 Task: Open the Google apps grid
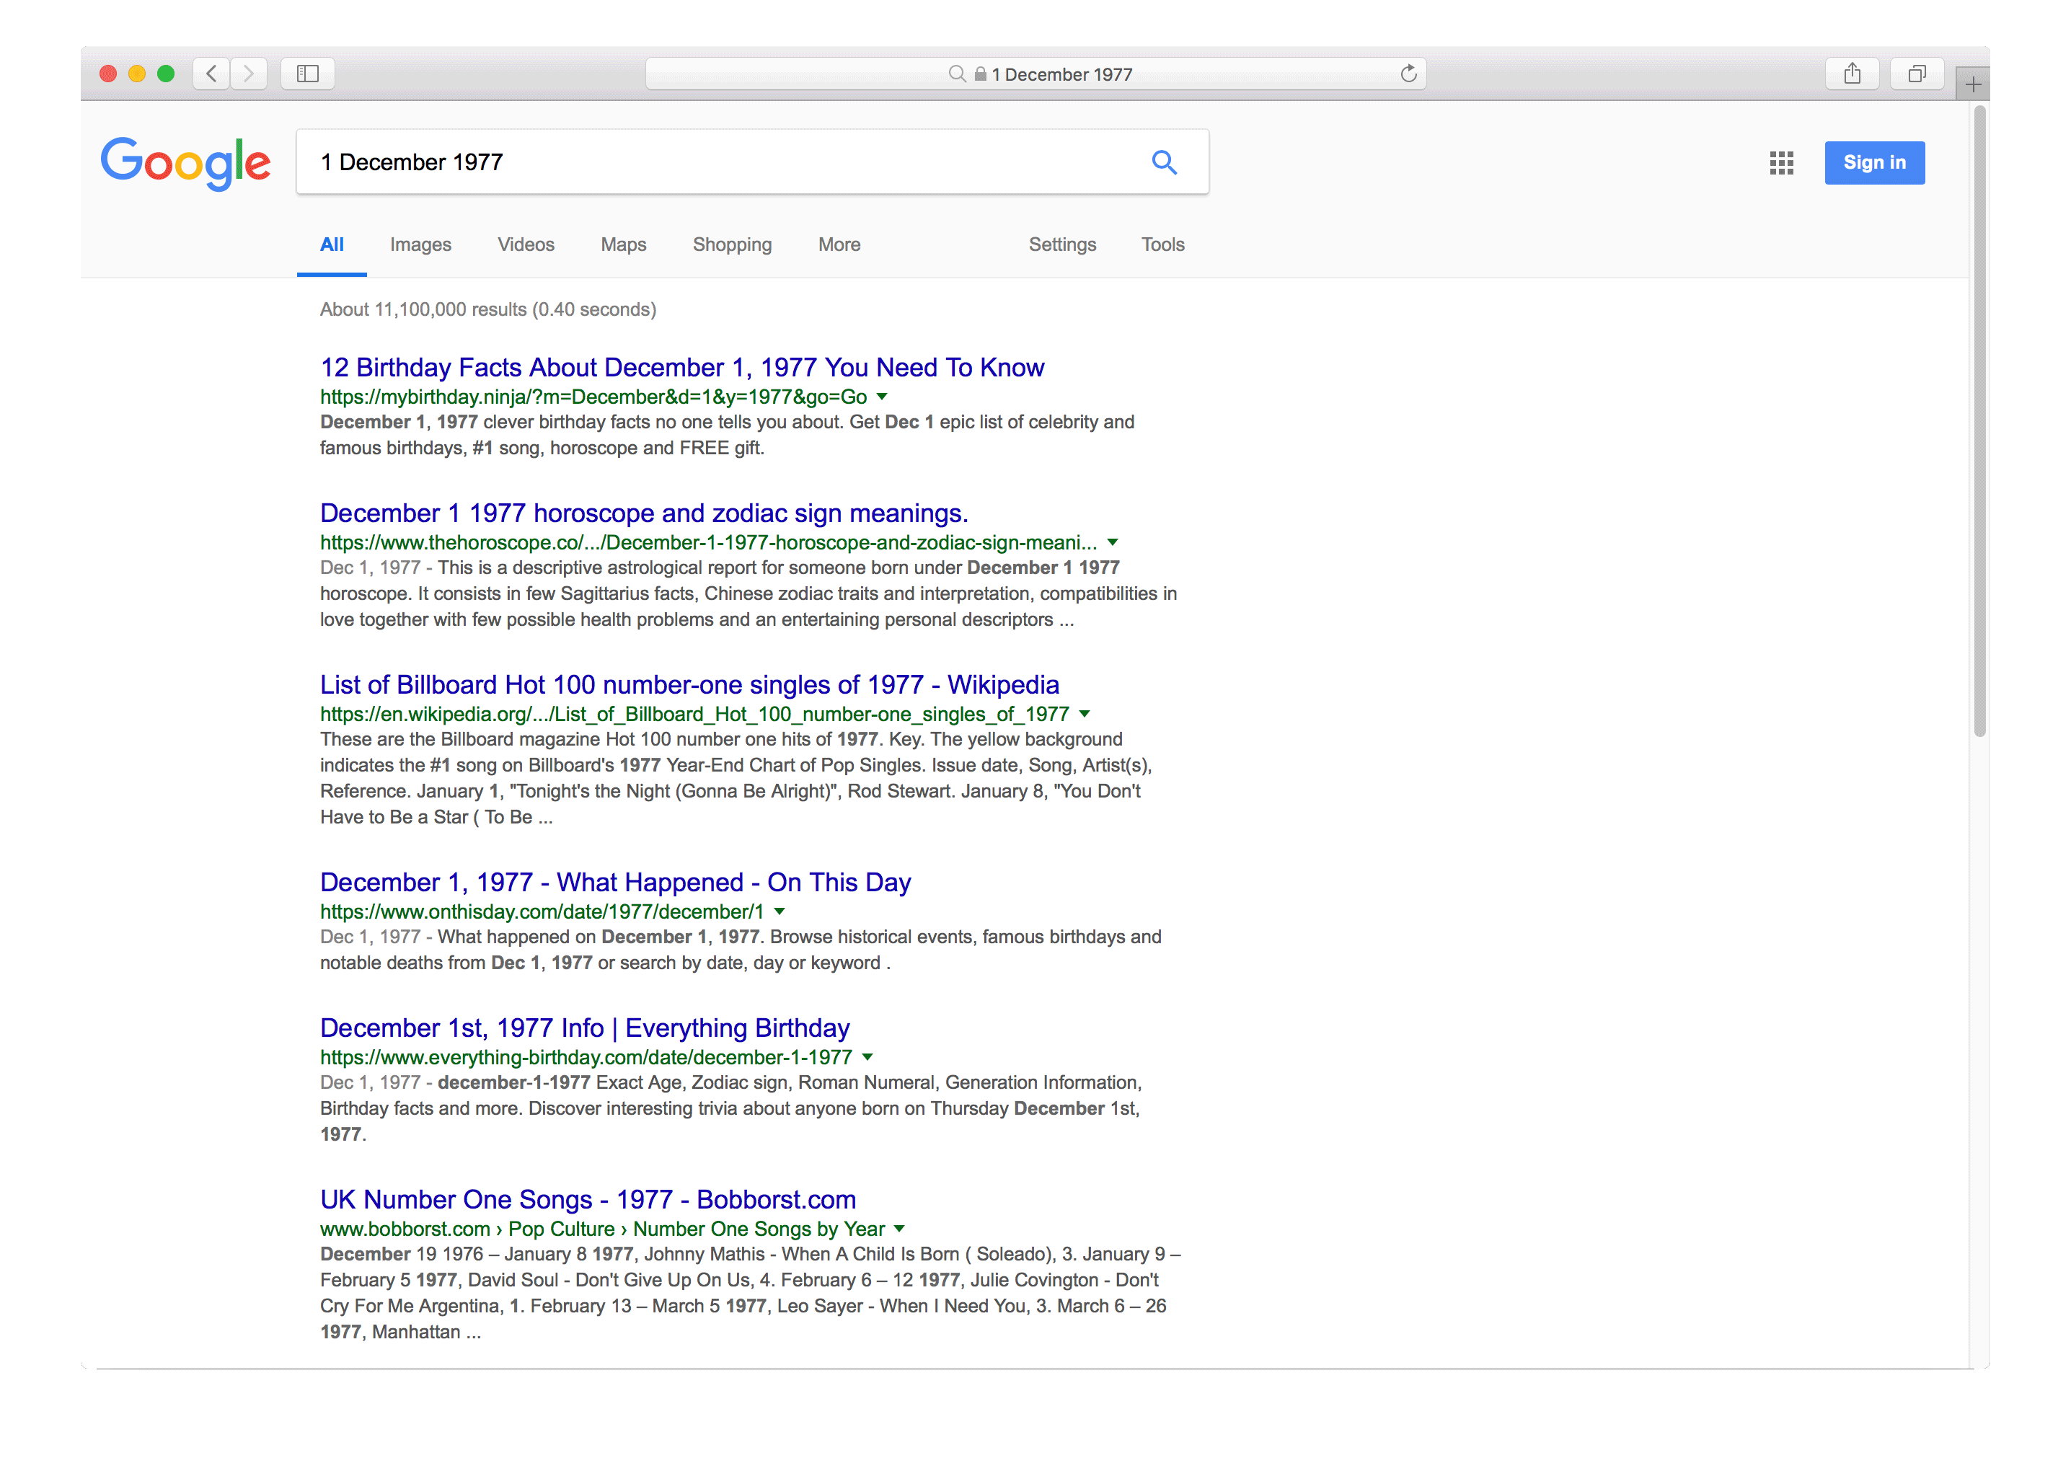(x=1780, y=162)
